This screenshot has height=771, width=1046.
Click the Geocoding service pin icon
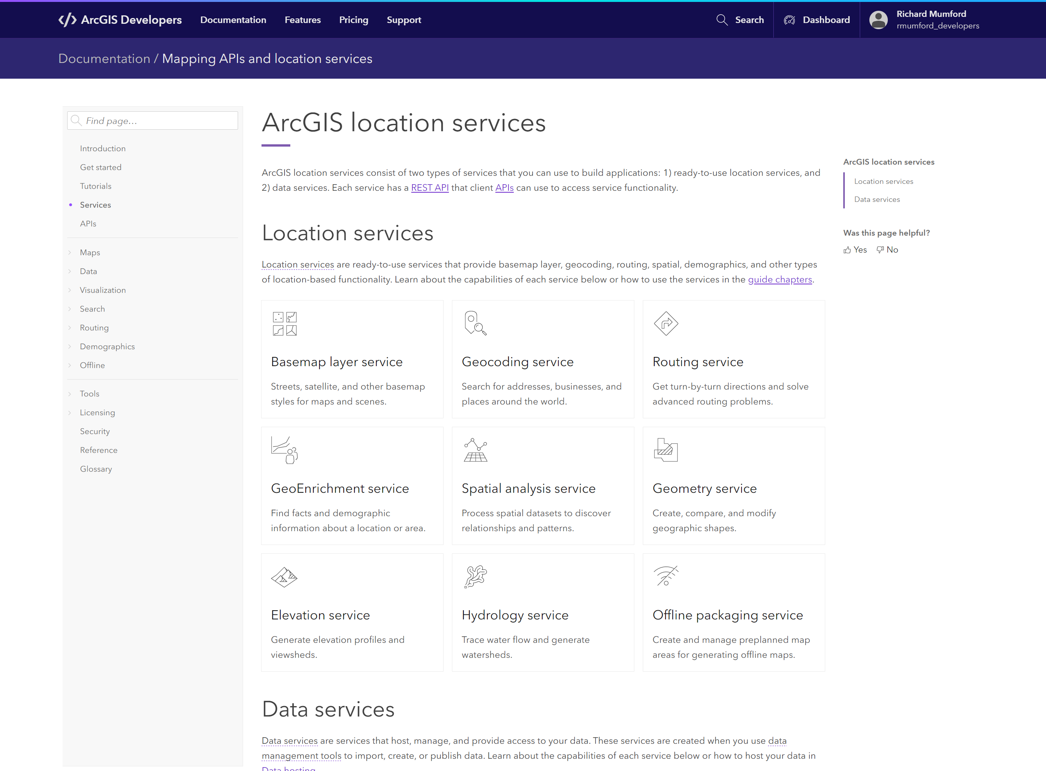coord(475,323)
